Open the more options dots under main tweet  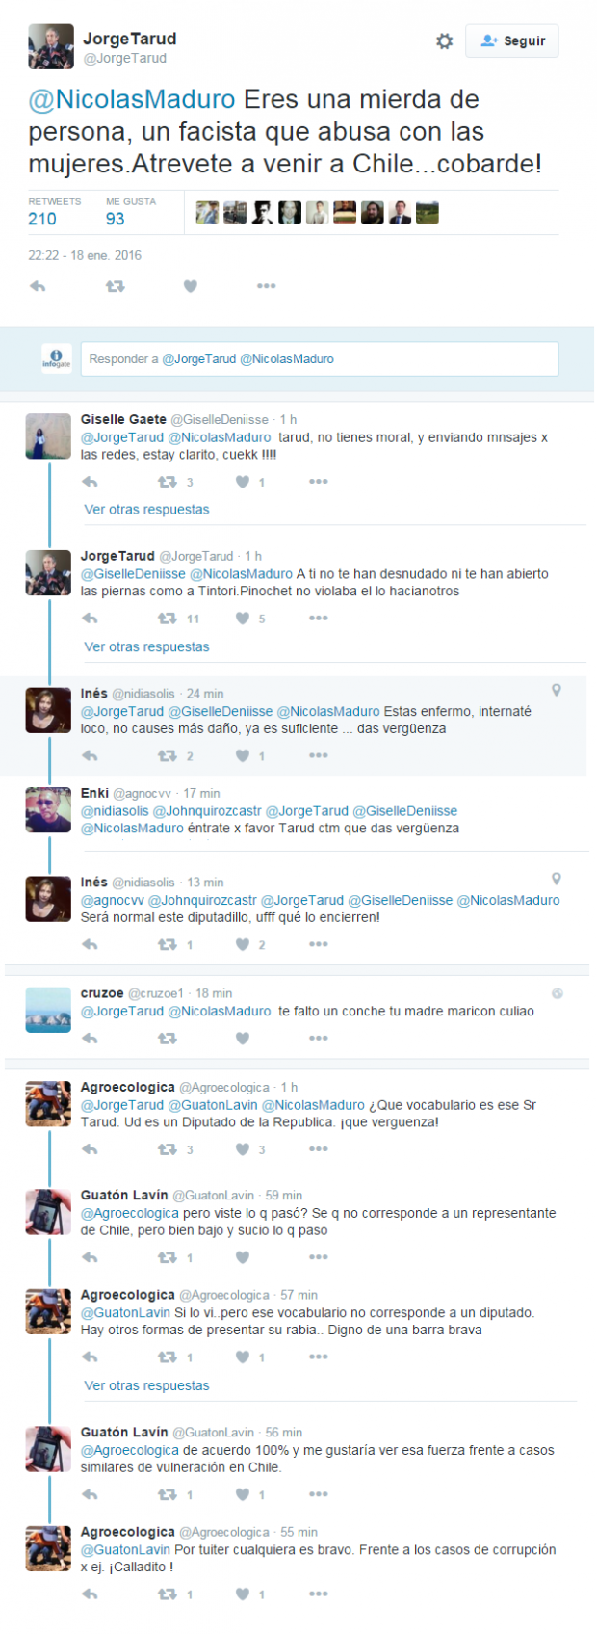[x=267, y=286]
